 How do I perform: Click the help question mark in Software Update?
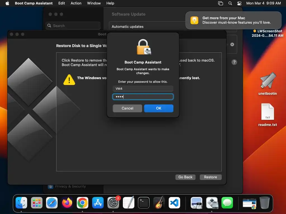coord(234,62)
